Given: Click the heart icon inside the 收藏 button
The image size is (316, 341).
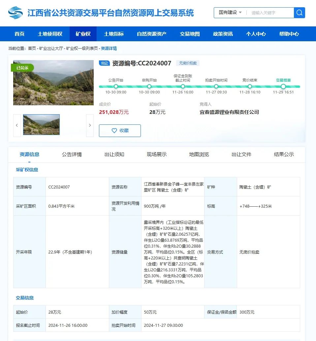Looking at the screenshot, I should pyautogui.click(x=114, y=130).
